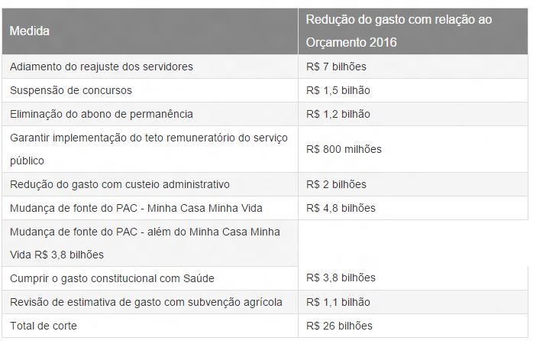Screen dimensions: 533x341
Task: Click the 'R$ 1,5 bilhão' cell
Action: tap(338, 90)
